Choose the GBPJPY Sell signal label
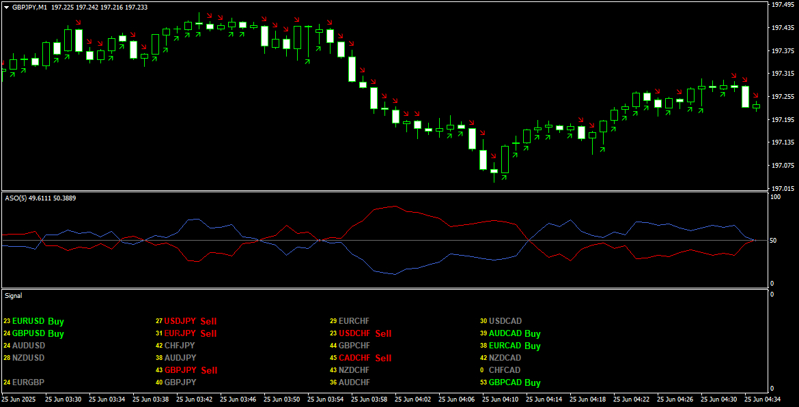The image size is (799, 407). (190, 370)
